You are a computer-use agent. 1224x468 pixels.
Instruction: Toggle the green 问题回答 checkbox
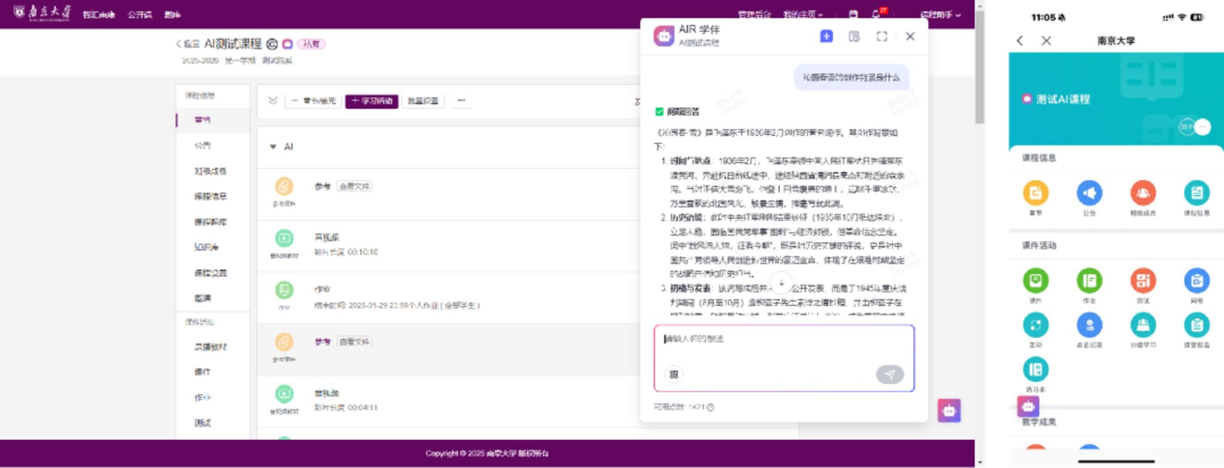659,112
